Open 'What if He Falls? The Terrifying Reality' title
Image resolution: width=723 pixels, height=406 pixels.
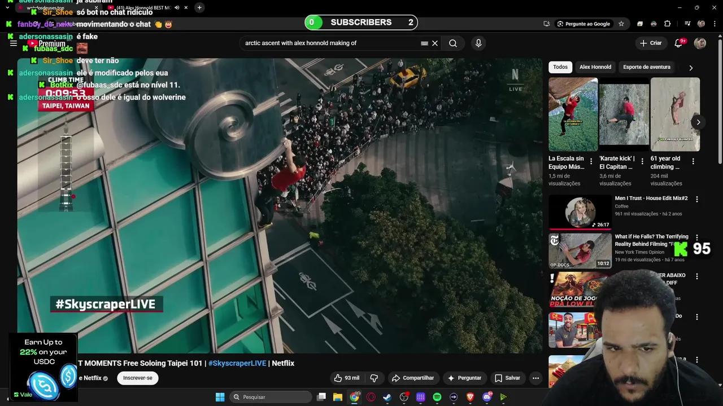pos(651,240)
